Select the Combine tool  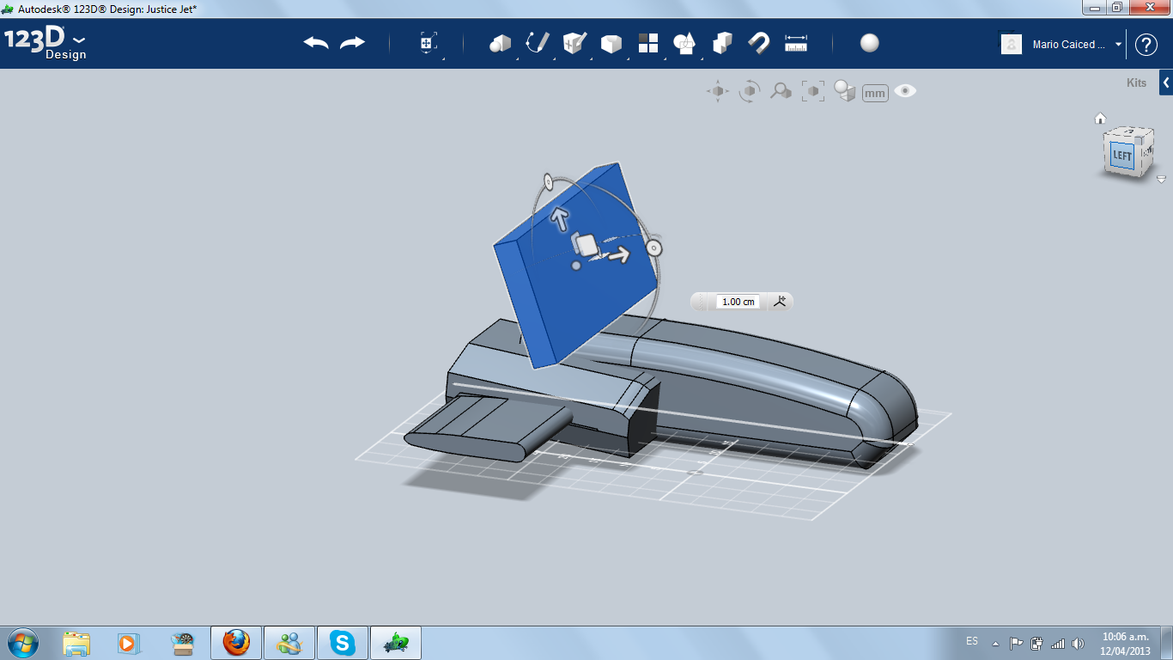pos(722,43)
